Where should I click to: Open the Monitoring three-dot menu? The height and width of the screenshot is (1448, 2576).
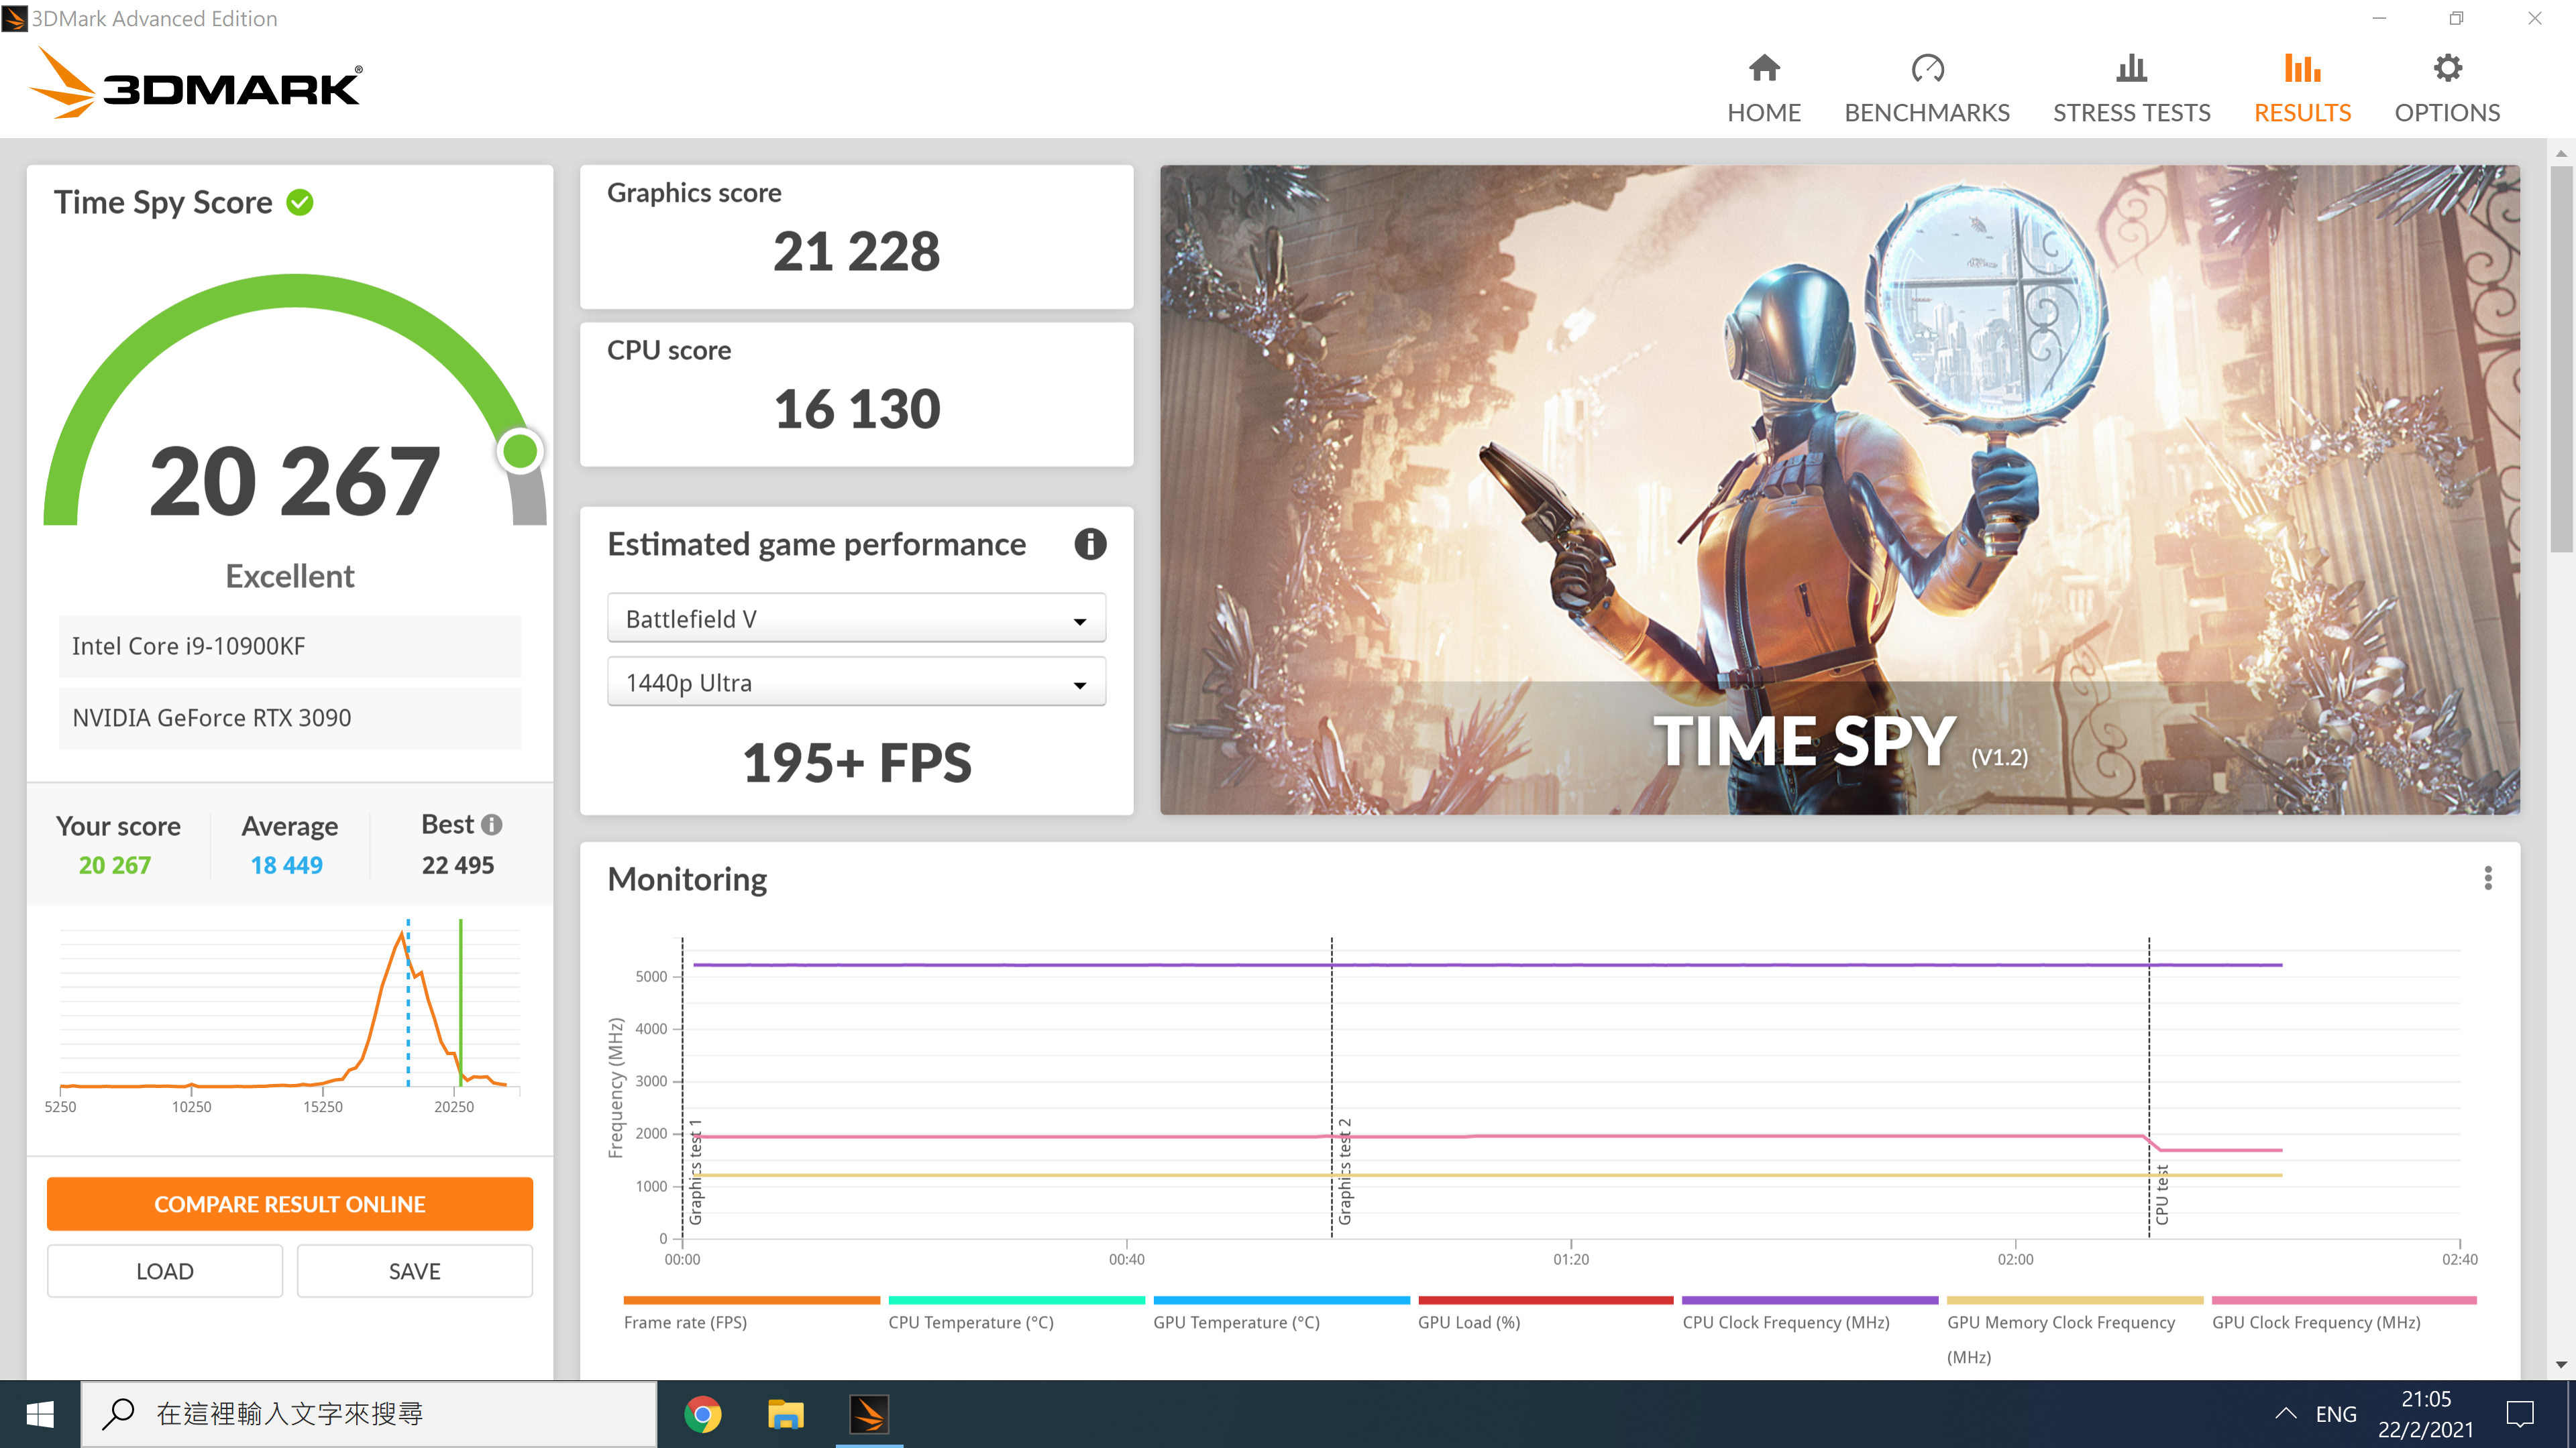[x=2488, y=878]
